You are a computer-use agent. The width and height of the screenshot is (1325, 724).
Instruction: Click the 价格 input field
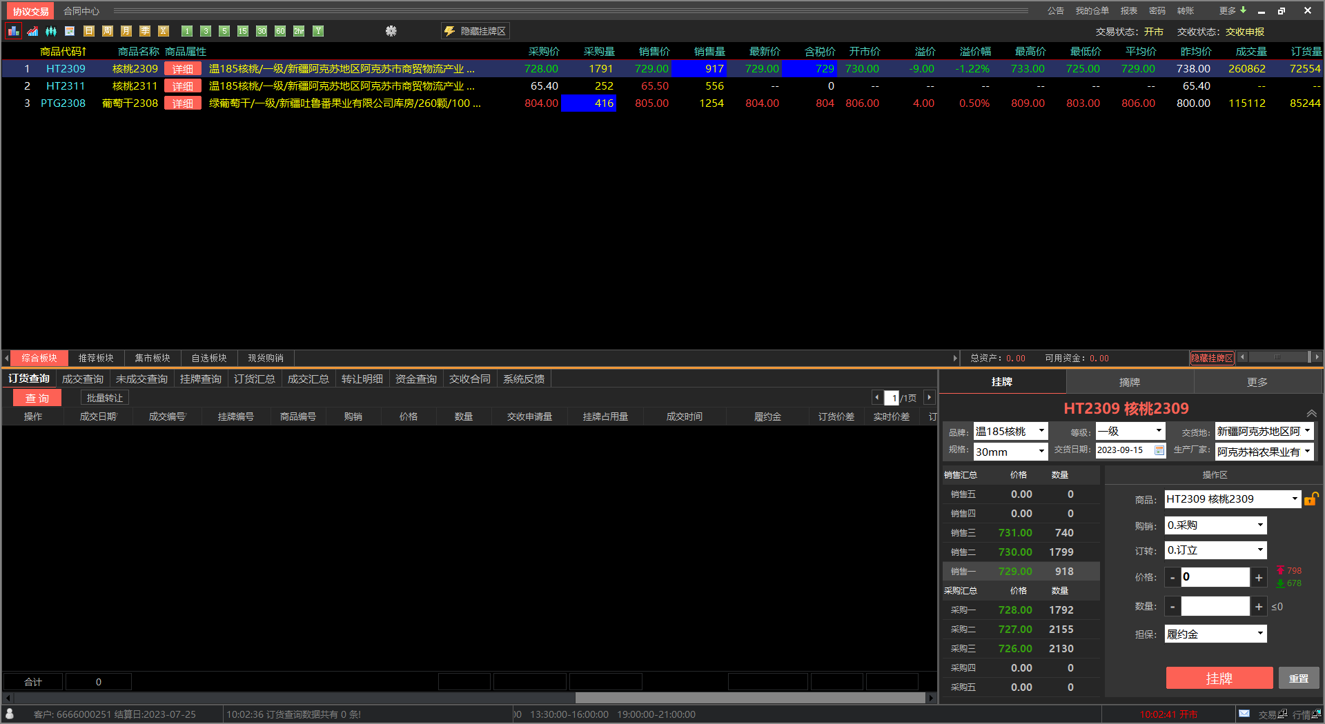click(1215, 577)
